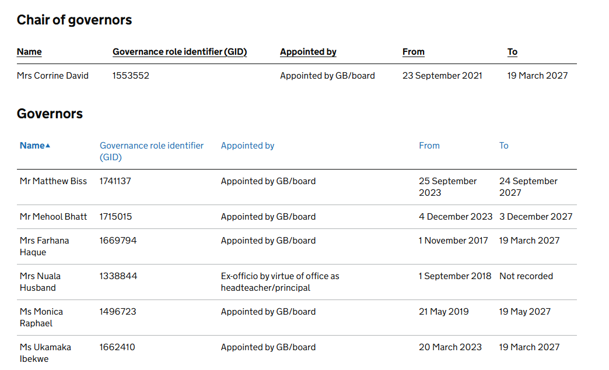
Task: Select Mrs Corrine David name cell
Action: pos(52,76)
